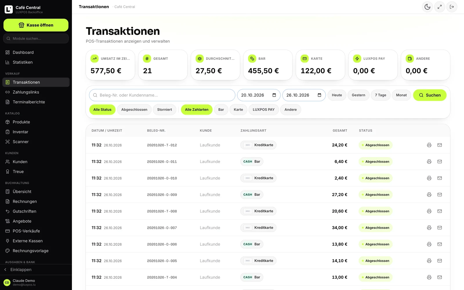464x290 pixels.
Task: Focus the Module suchen sidebar field
Action: click(36, 39)
